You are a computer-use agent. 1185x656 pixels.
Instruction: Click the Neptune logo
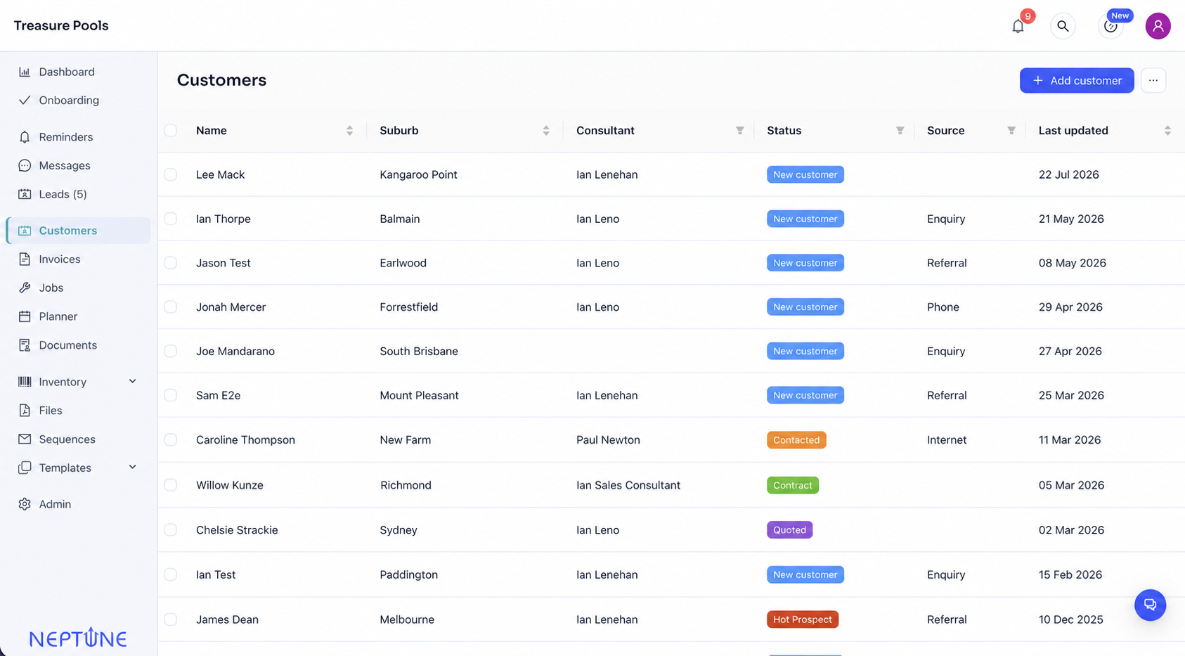click(x=78, y=638)
